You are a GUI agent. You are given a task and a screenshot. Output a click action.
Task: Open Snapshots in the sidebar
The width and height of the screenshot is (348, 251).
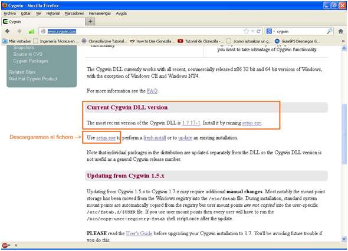[x=24, y=48]
